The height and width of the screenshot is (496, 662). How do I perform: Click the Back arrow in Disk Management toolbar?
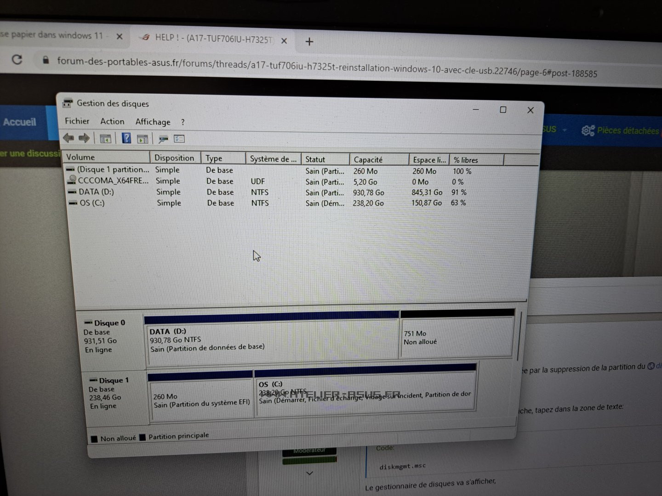click(68, 138)
